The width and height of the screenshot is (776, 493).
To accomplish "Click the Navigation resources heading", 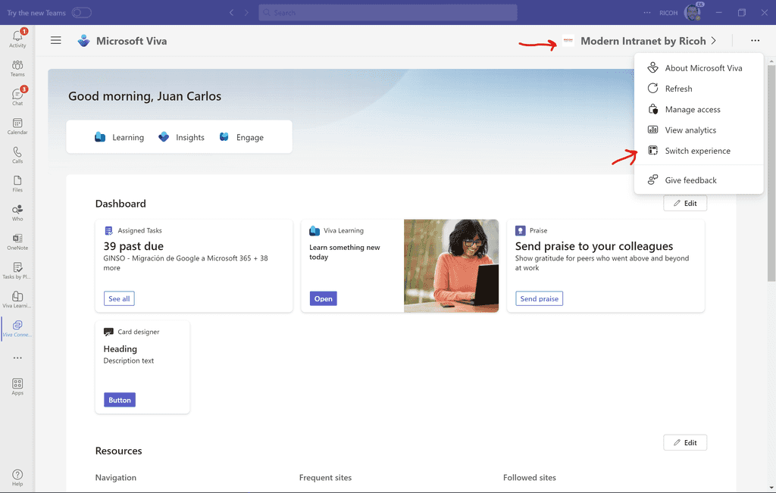I will click(115, 477).
